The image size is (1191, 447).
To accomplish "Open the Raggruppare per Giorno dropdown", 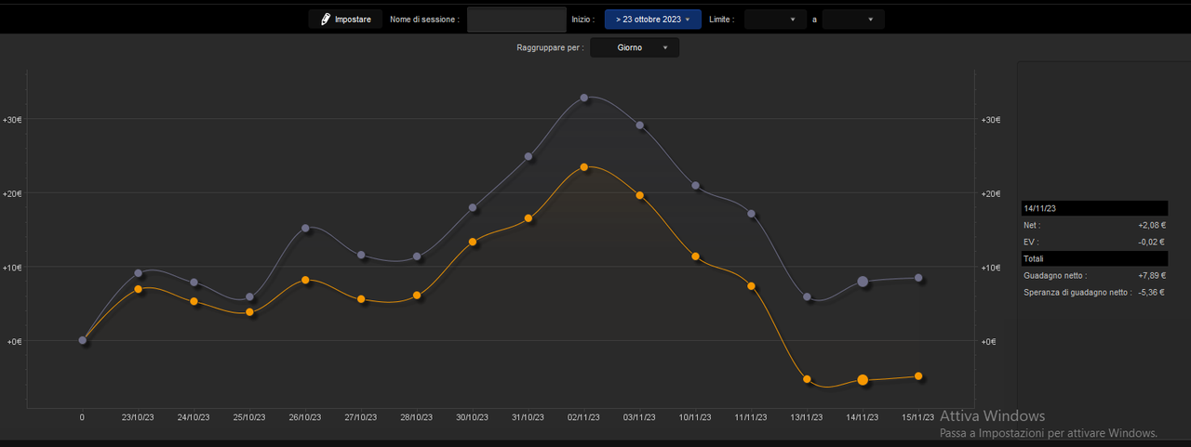I will 635,47.
